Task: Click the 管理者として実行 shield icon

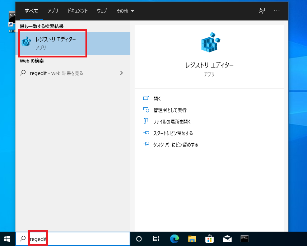Action: point(146,110)
